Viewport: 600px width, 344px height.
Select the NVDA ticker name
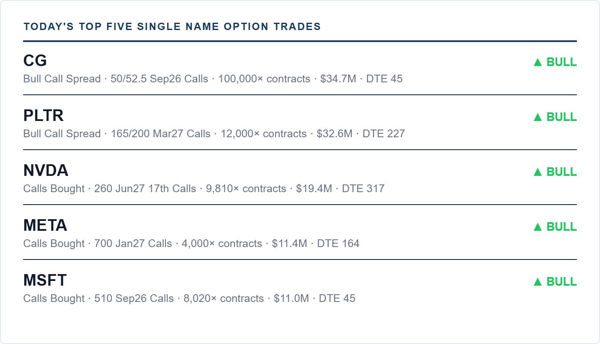pyautogui.click(x=46, y=170)
